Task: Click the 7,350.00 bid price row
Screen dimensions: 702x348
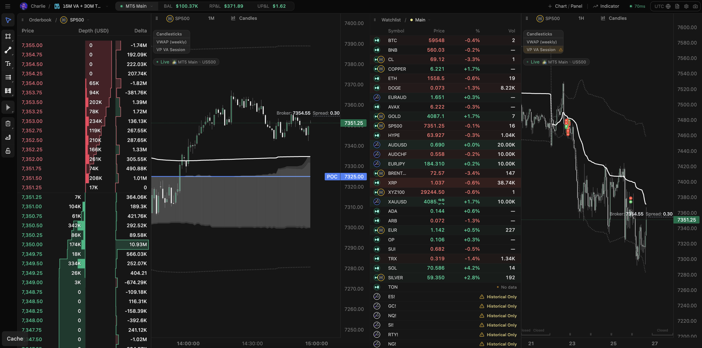Action: [84, 245]
